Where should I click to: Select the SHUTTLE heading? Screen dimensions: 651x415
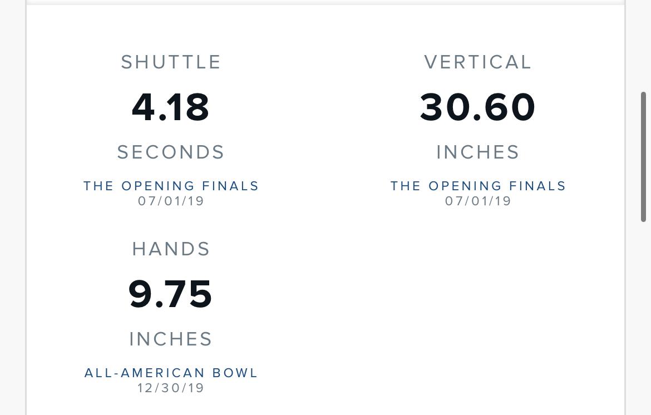tap(171, 62)
